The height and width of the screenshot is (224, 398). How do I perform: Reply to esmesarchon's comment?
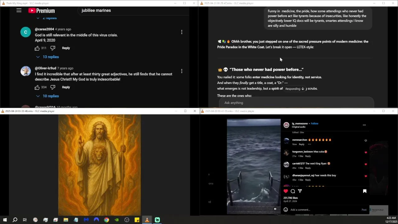click(x=302, y=144)
